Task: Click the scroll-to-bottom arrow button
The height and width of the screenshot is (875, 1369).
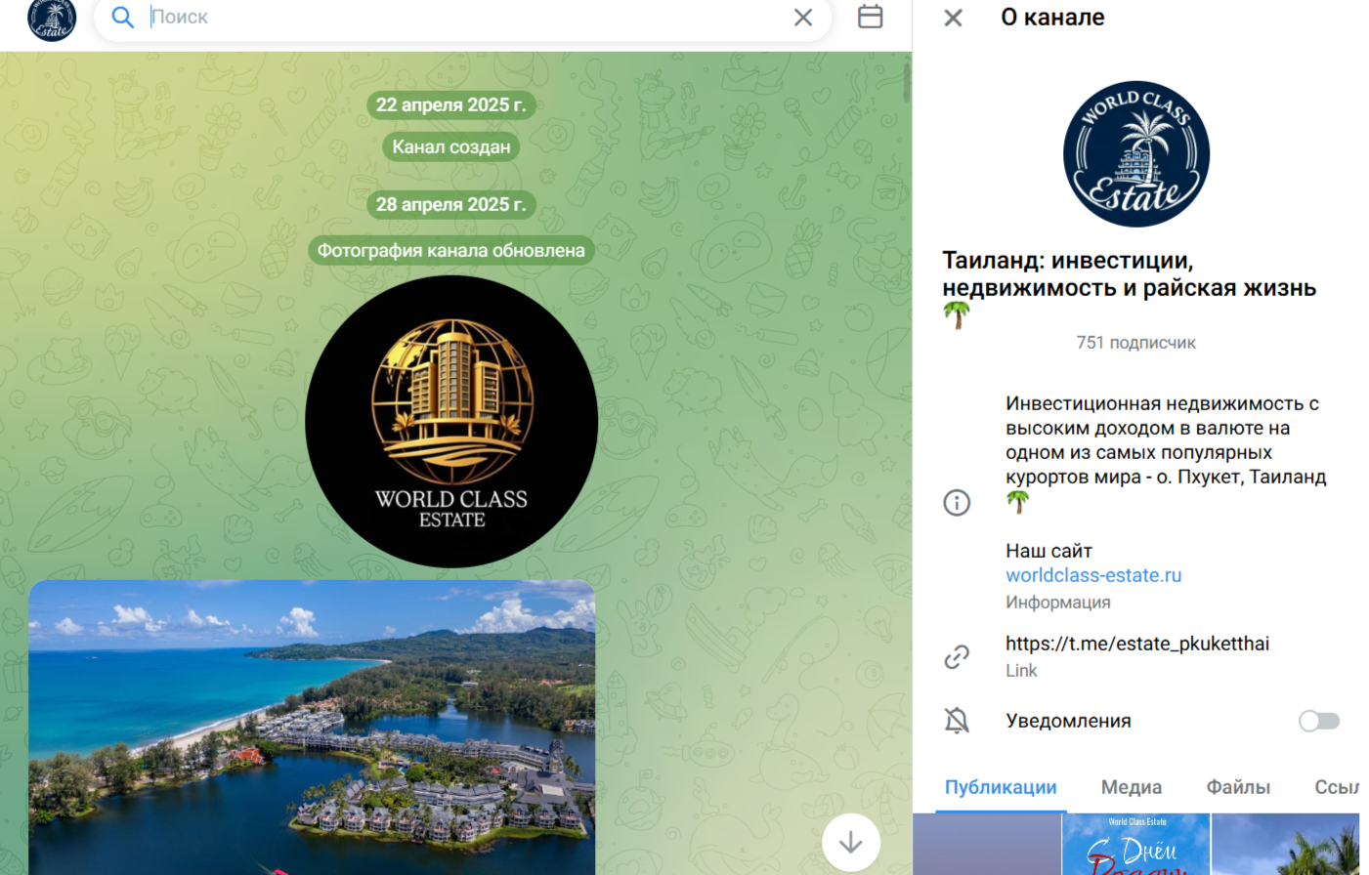Action: (x=851, y=842)
